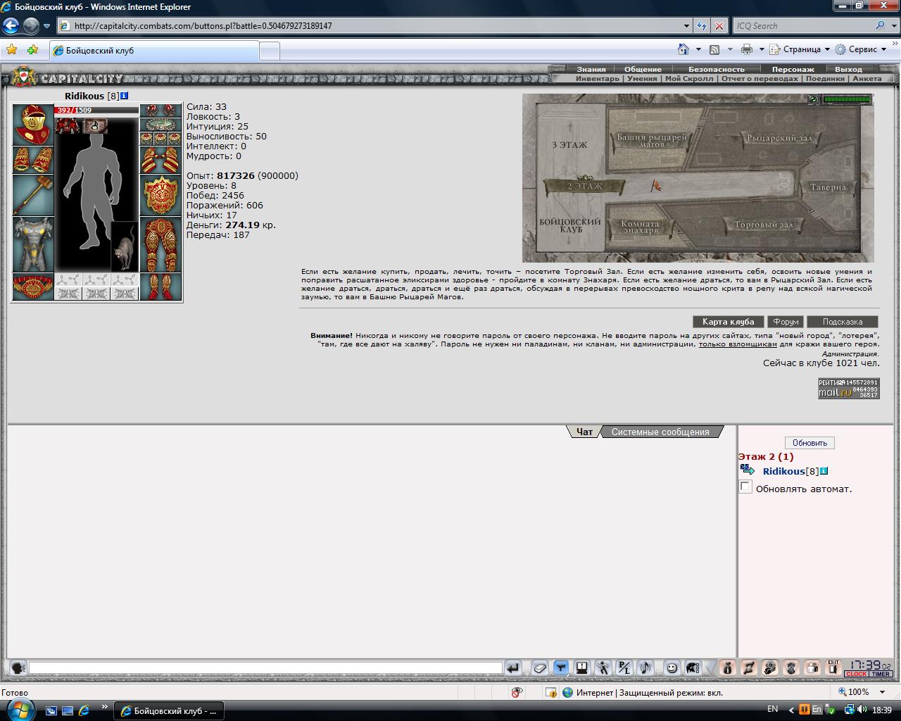Open the Анкета link
Viewport: 901px width, 721px height.
867,78
